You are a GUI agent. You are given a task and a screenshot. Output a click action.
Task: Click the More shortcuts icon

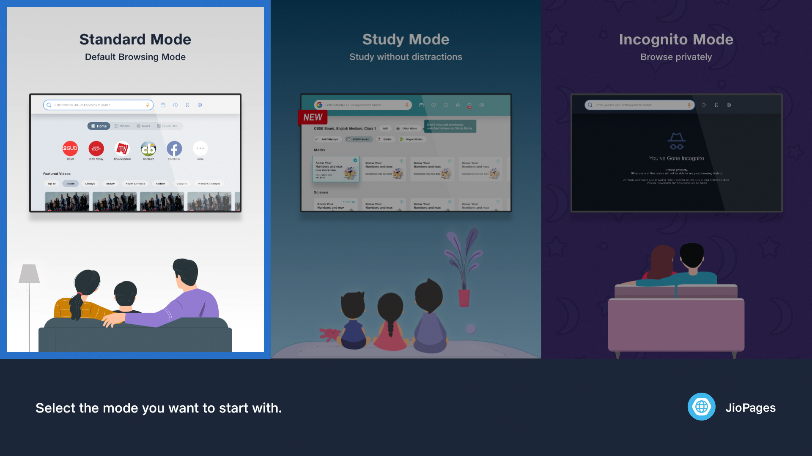point(200,148)
